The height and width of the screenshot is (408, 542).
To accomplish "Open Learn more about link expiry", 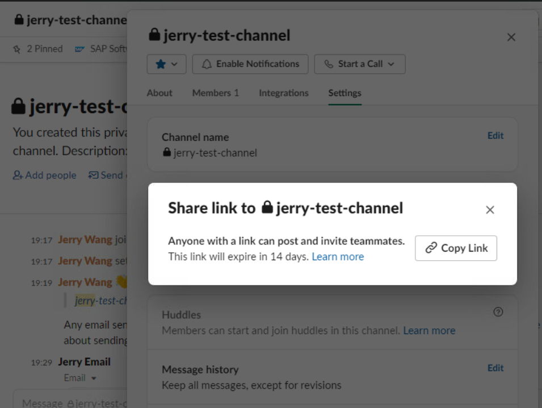I will [338, 257].
